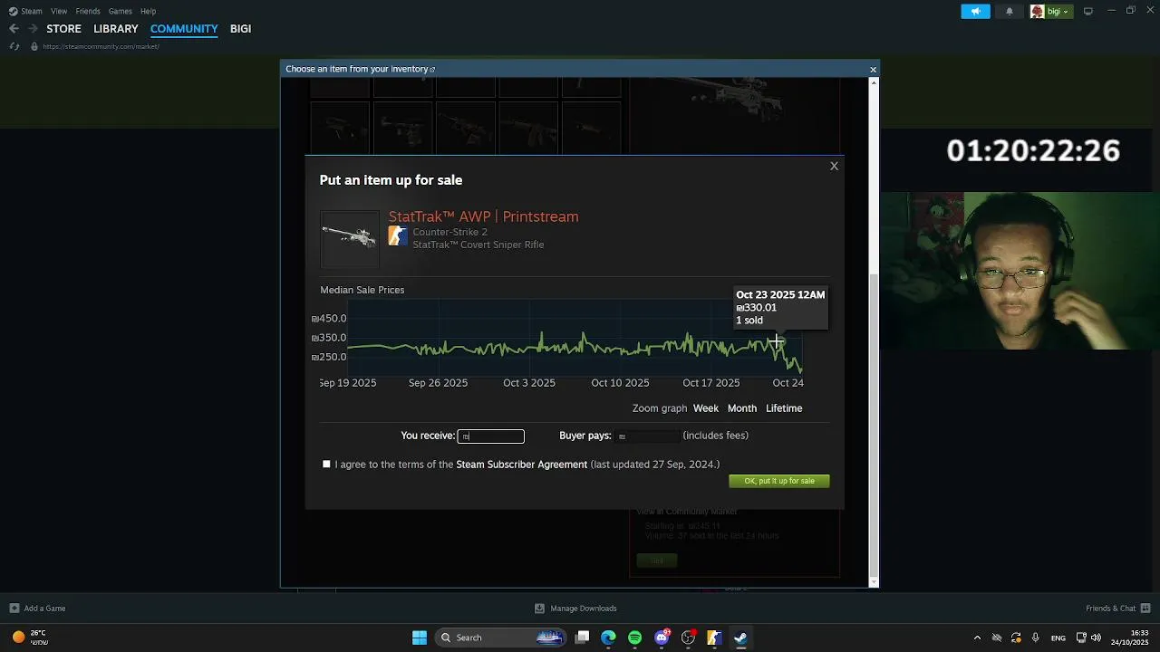Click the Counter-Strike 2 game icon
Image resolution: width=1160 pixels, height=652 pixels.
coord(398,235)
